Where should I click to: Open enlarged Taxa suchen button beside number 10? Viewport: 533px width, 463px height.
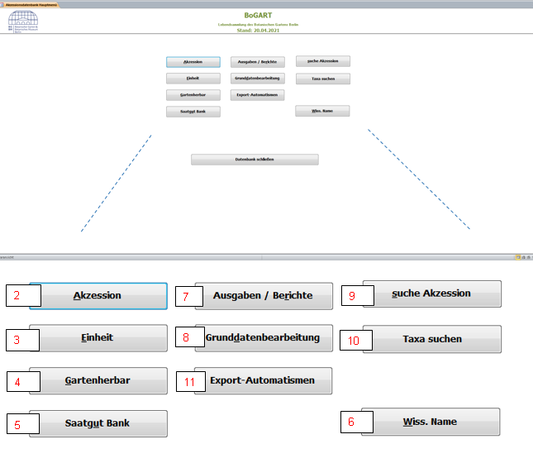[432, 339]
